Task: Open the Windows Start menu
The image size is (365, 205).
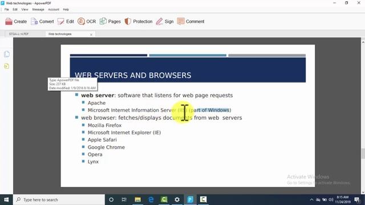Action: pos(6,200)
